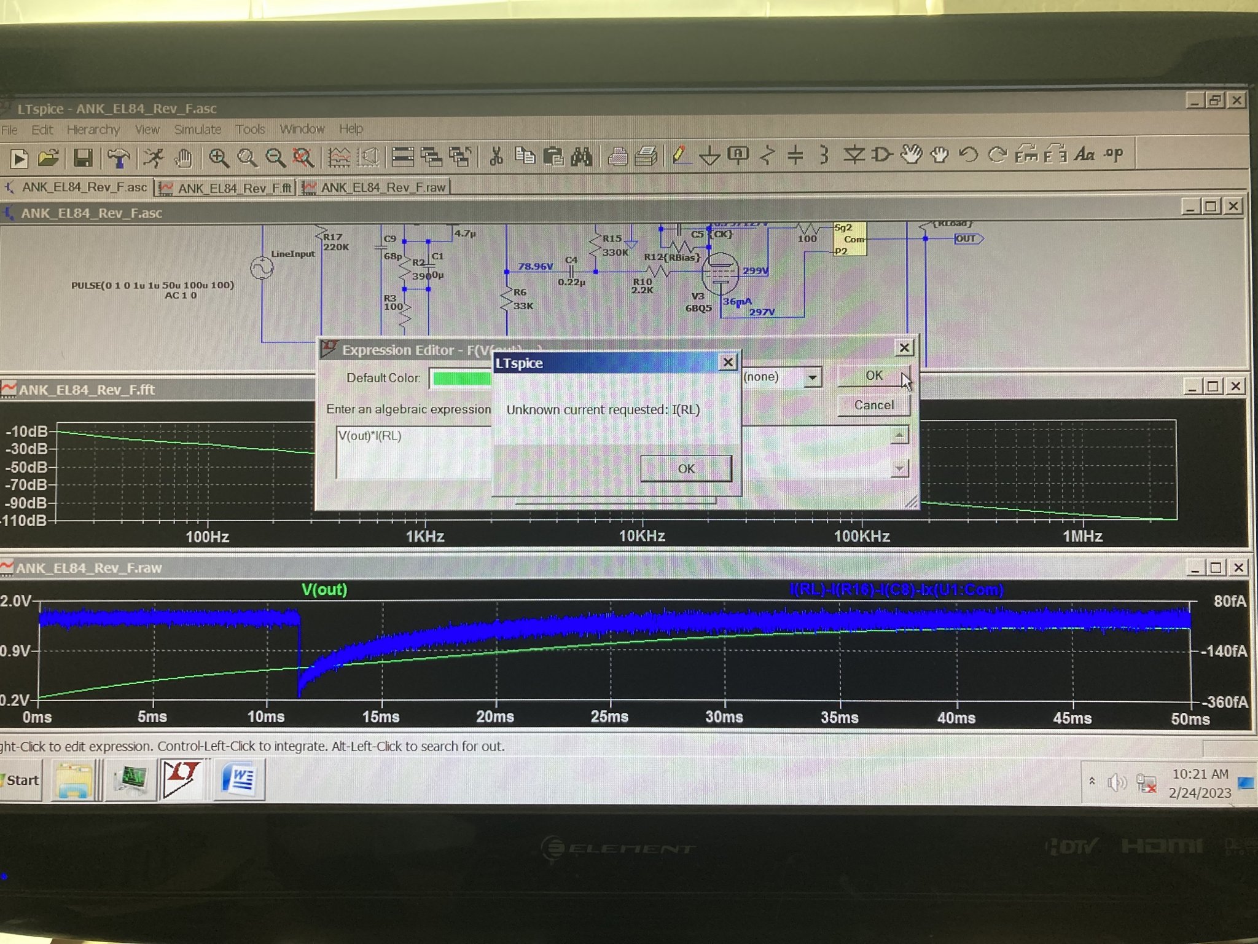Switch to the ANK_EL84_Rev_F.fft tab
Viewport: 1258px width, 944px height.
click(x=225, y=187)
